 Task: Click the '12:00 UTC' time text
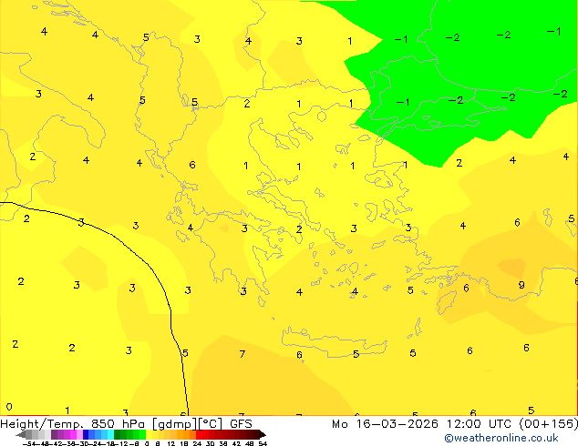click(x=479, y=424)
